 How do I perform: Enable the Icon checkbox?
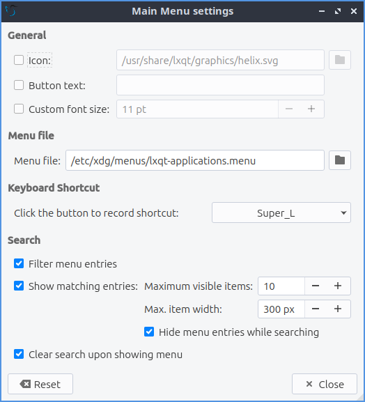pos(19,60)
